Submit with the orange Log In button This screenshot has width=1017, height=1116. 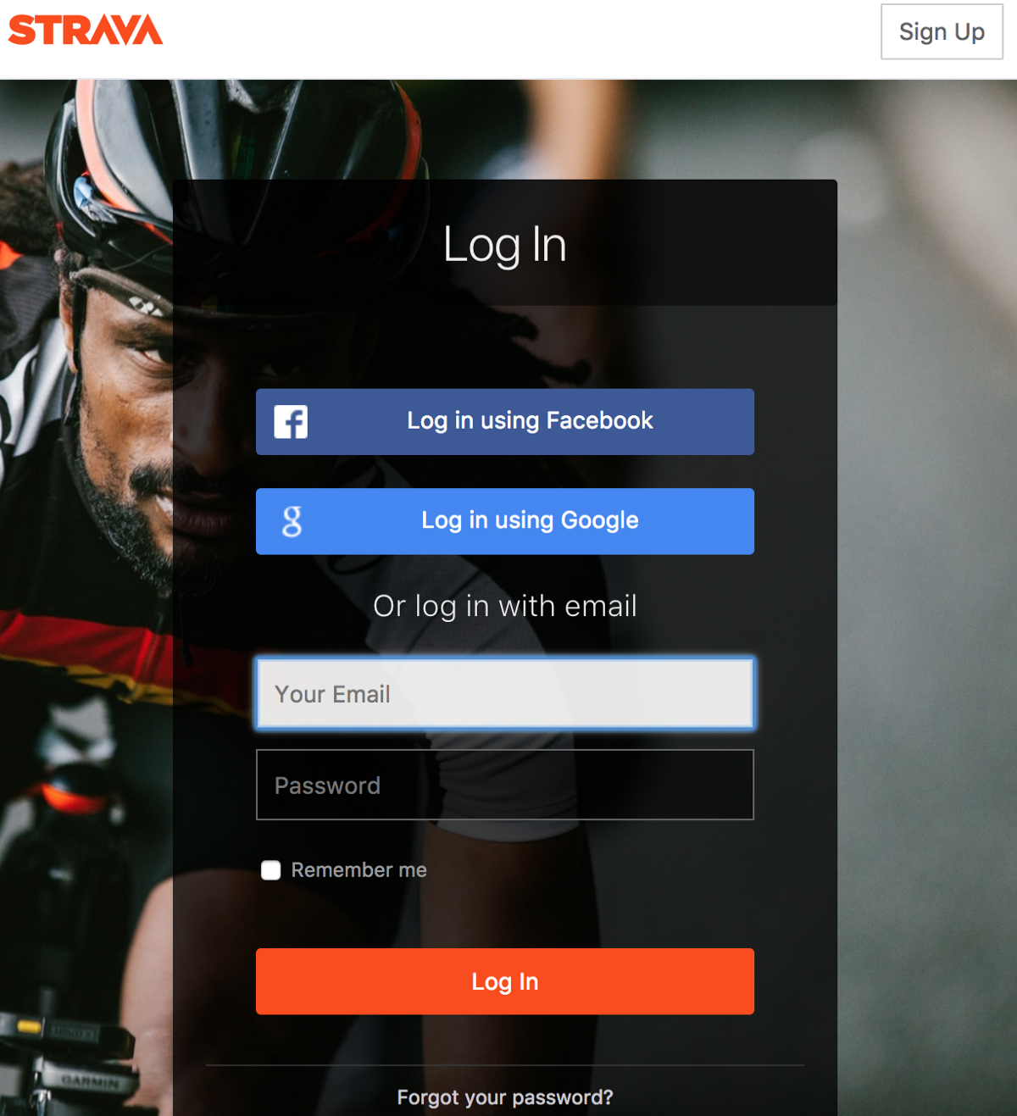[505, 981]
